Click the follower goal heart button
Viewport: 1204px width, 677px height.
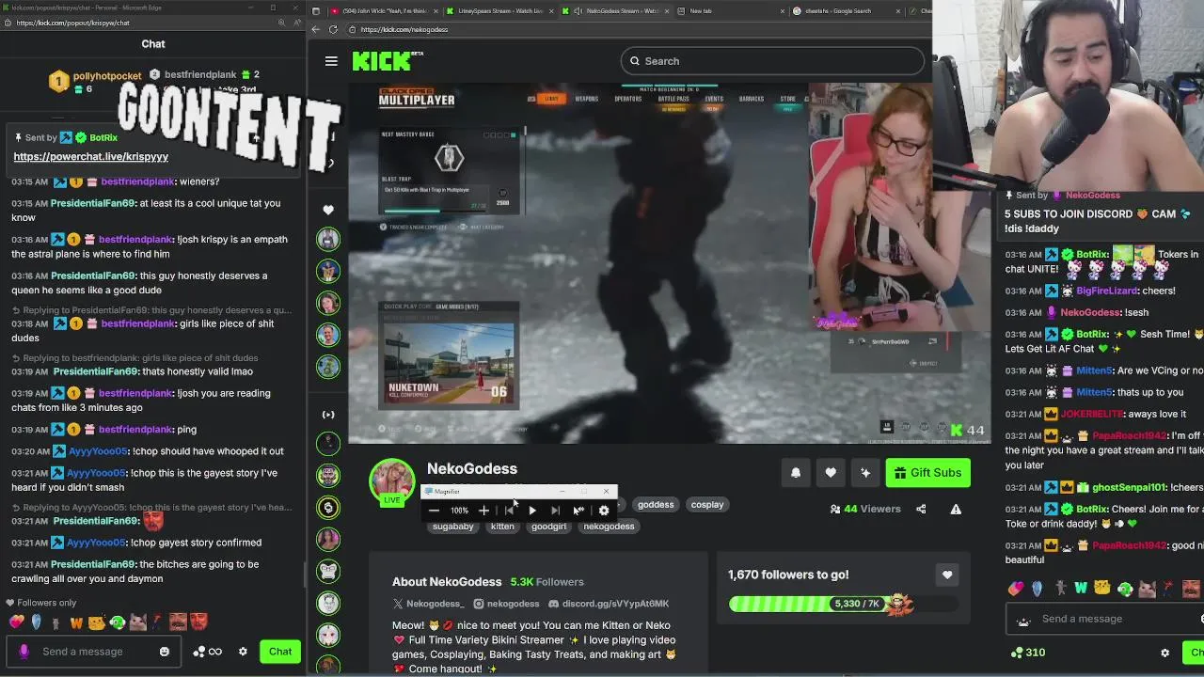click(947, 575)
